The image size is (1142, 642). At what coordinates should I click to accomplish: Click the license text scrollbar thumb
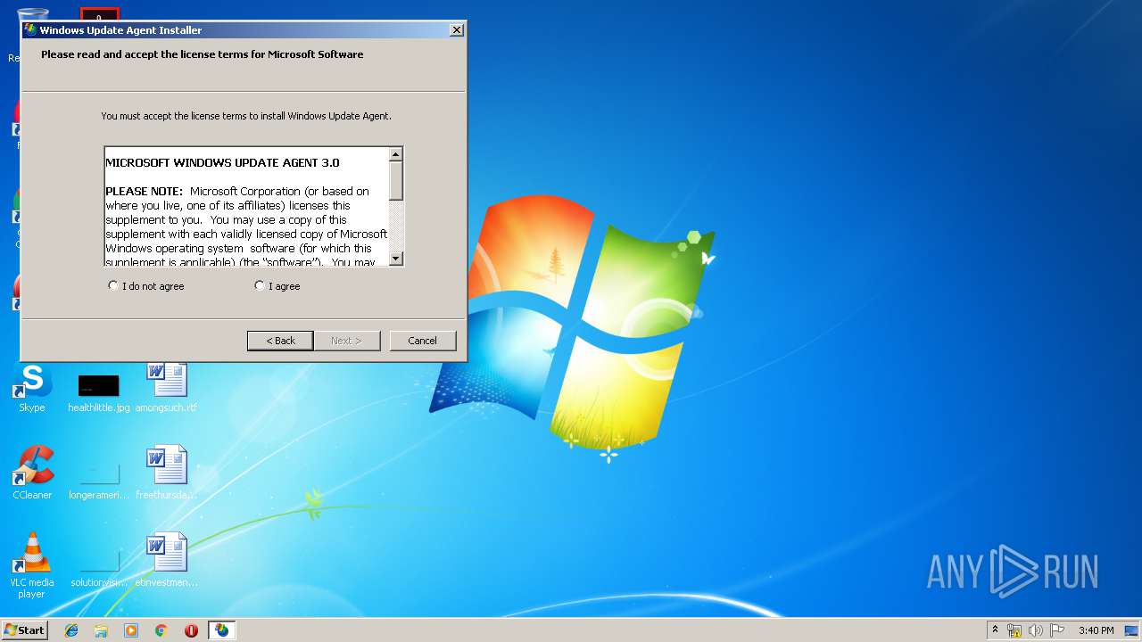396,182
